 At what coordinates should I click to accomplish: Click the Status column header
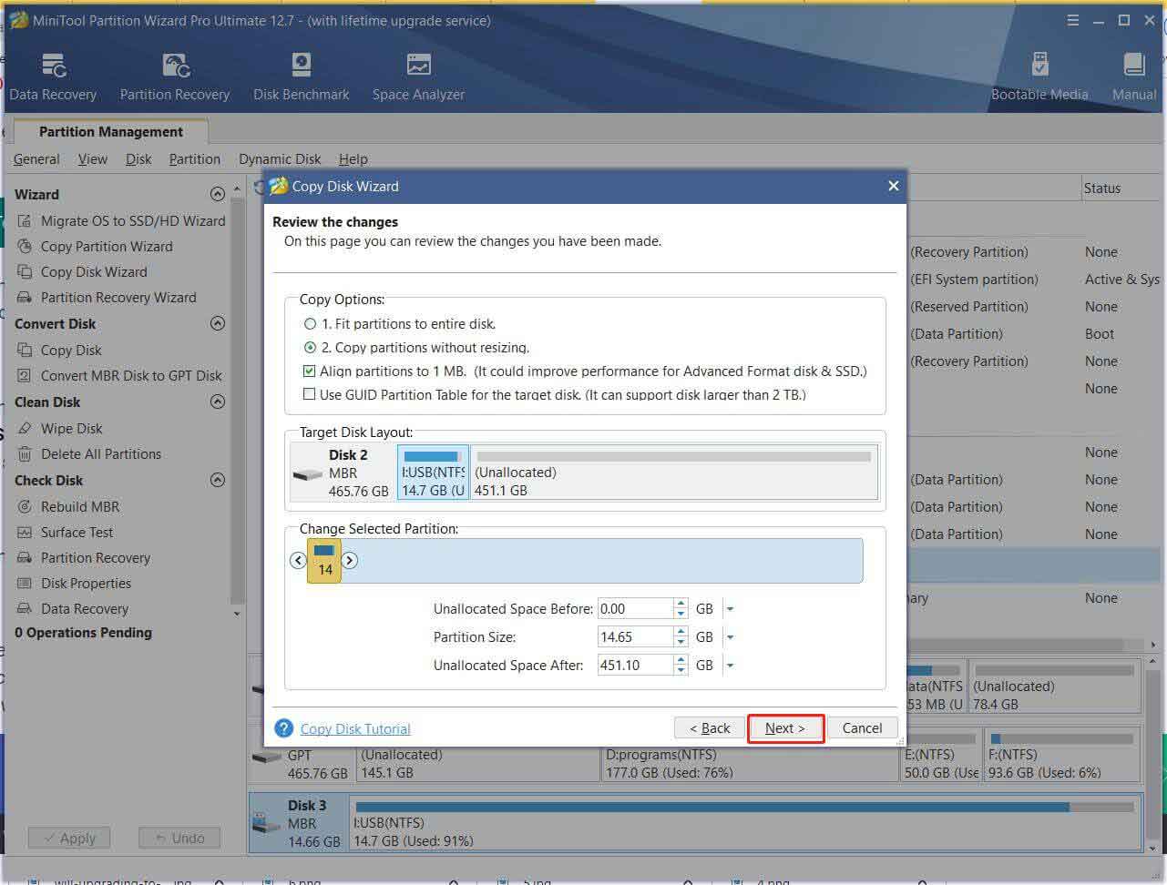pyautogui.click(x=1102, y=188)
